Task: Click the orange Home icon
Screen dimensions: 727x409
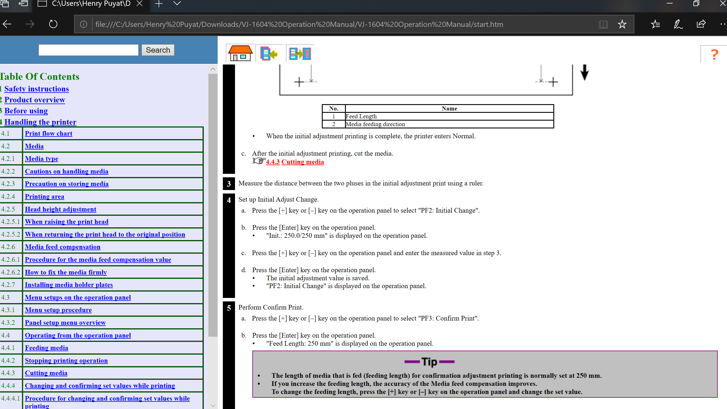Action: point(240,53)
